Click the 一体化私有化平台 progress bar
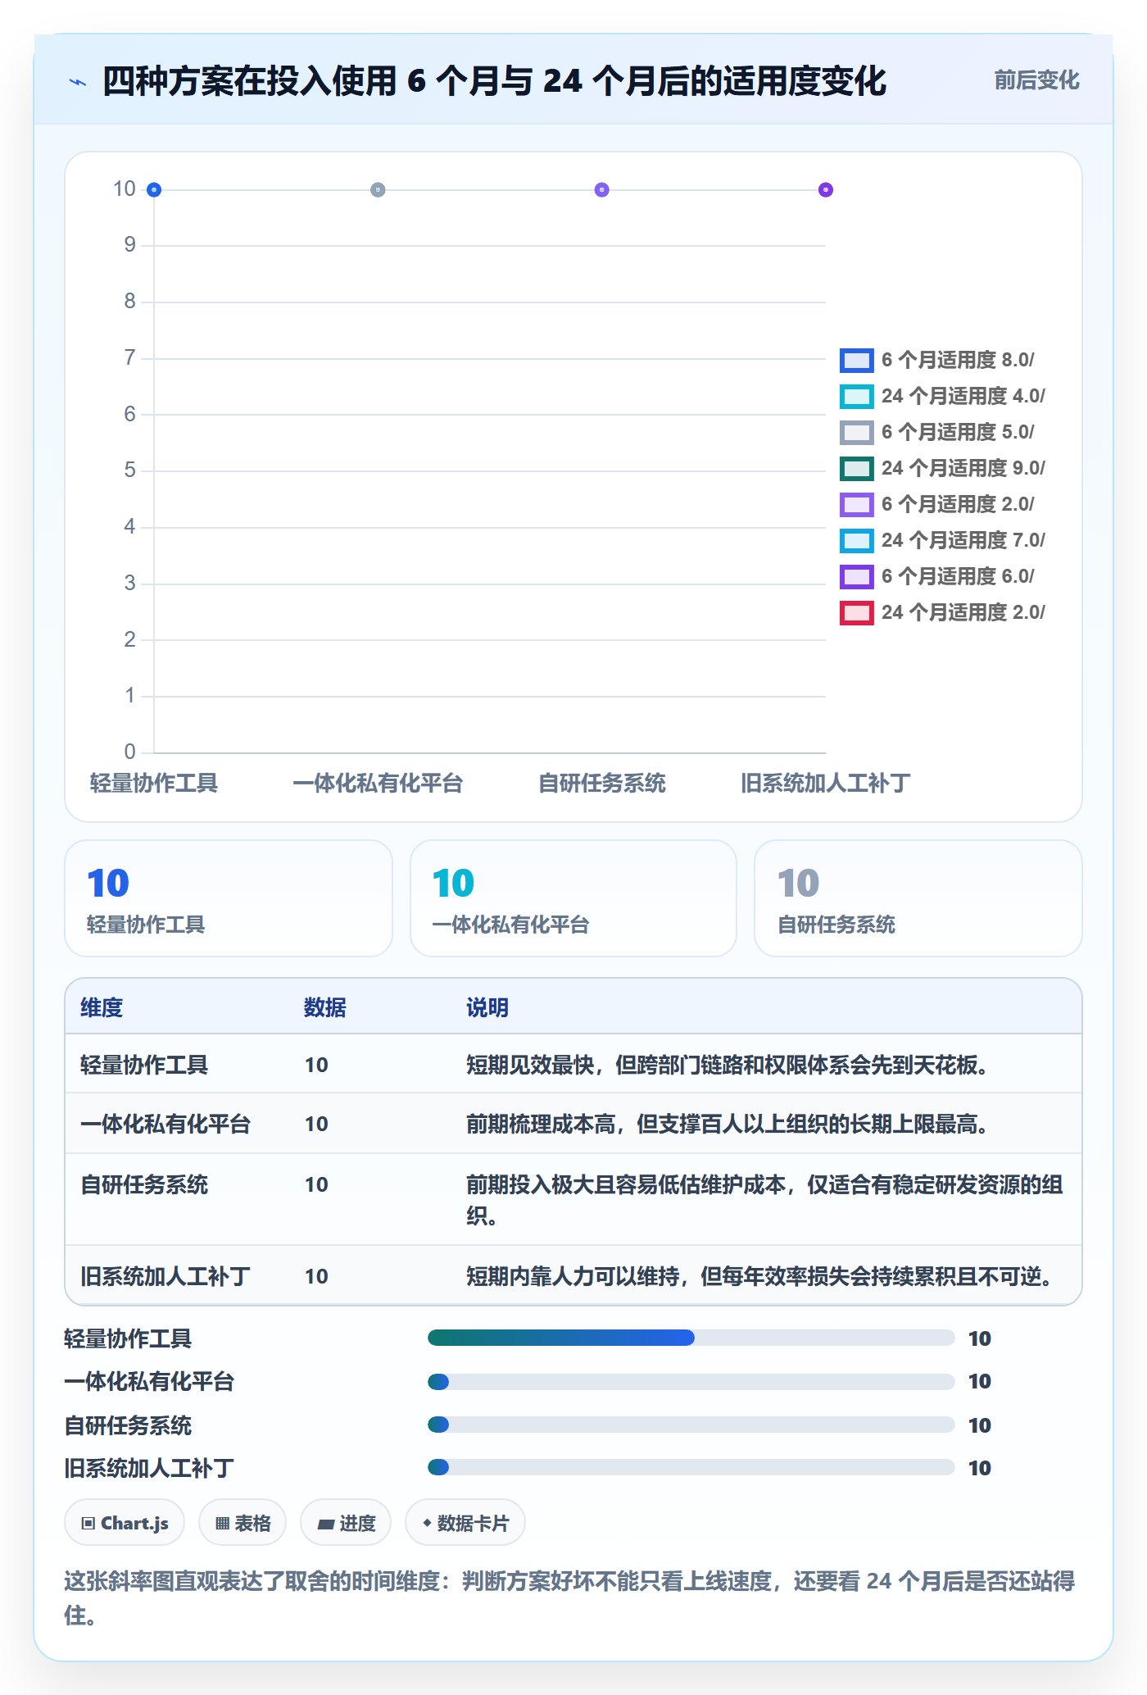This screenshot has width=1147, height=1695. tap(691, 1382)
